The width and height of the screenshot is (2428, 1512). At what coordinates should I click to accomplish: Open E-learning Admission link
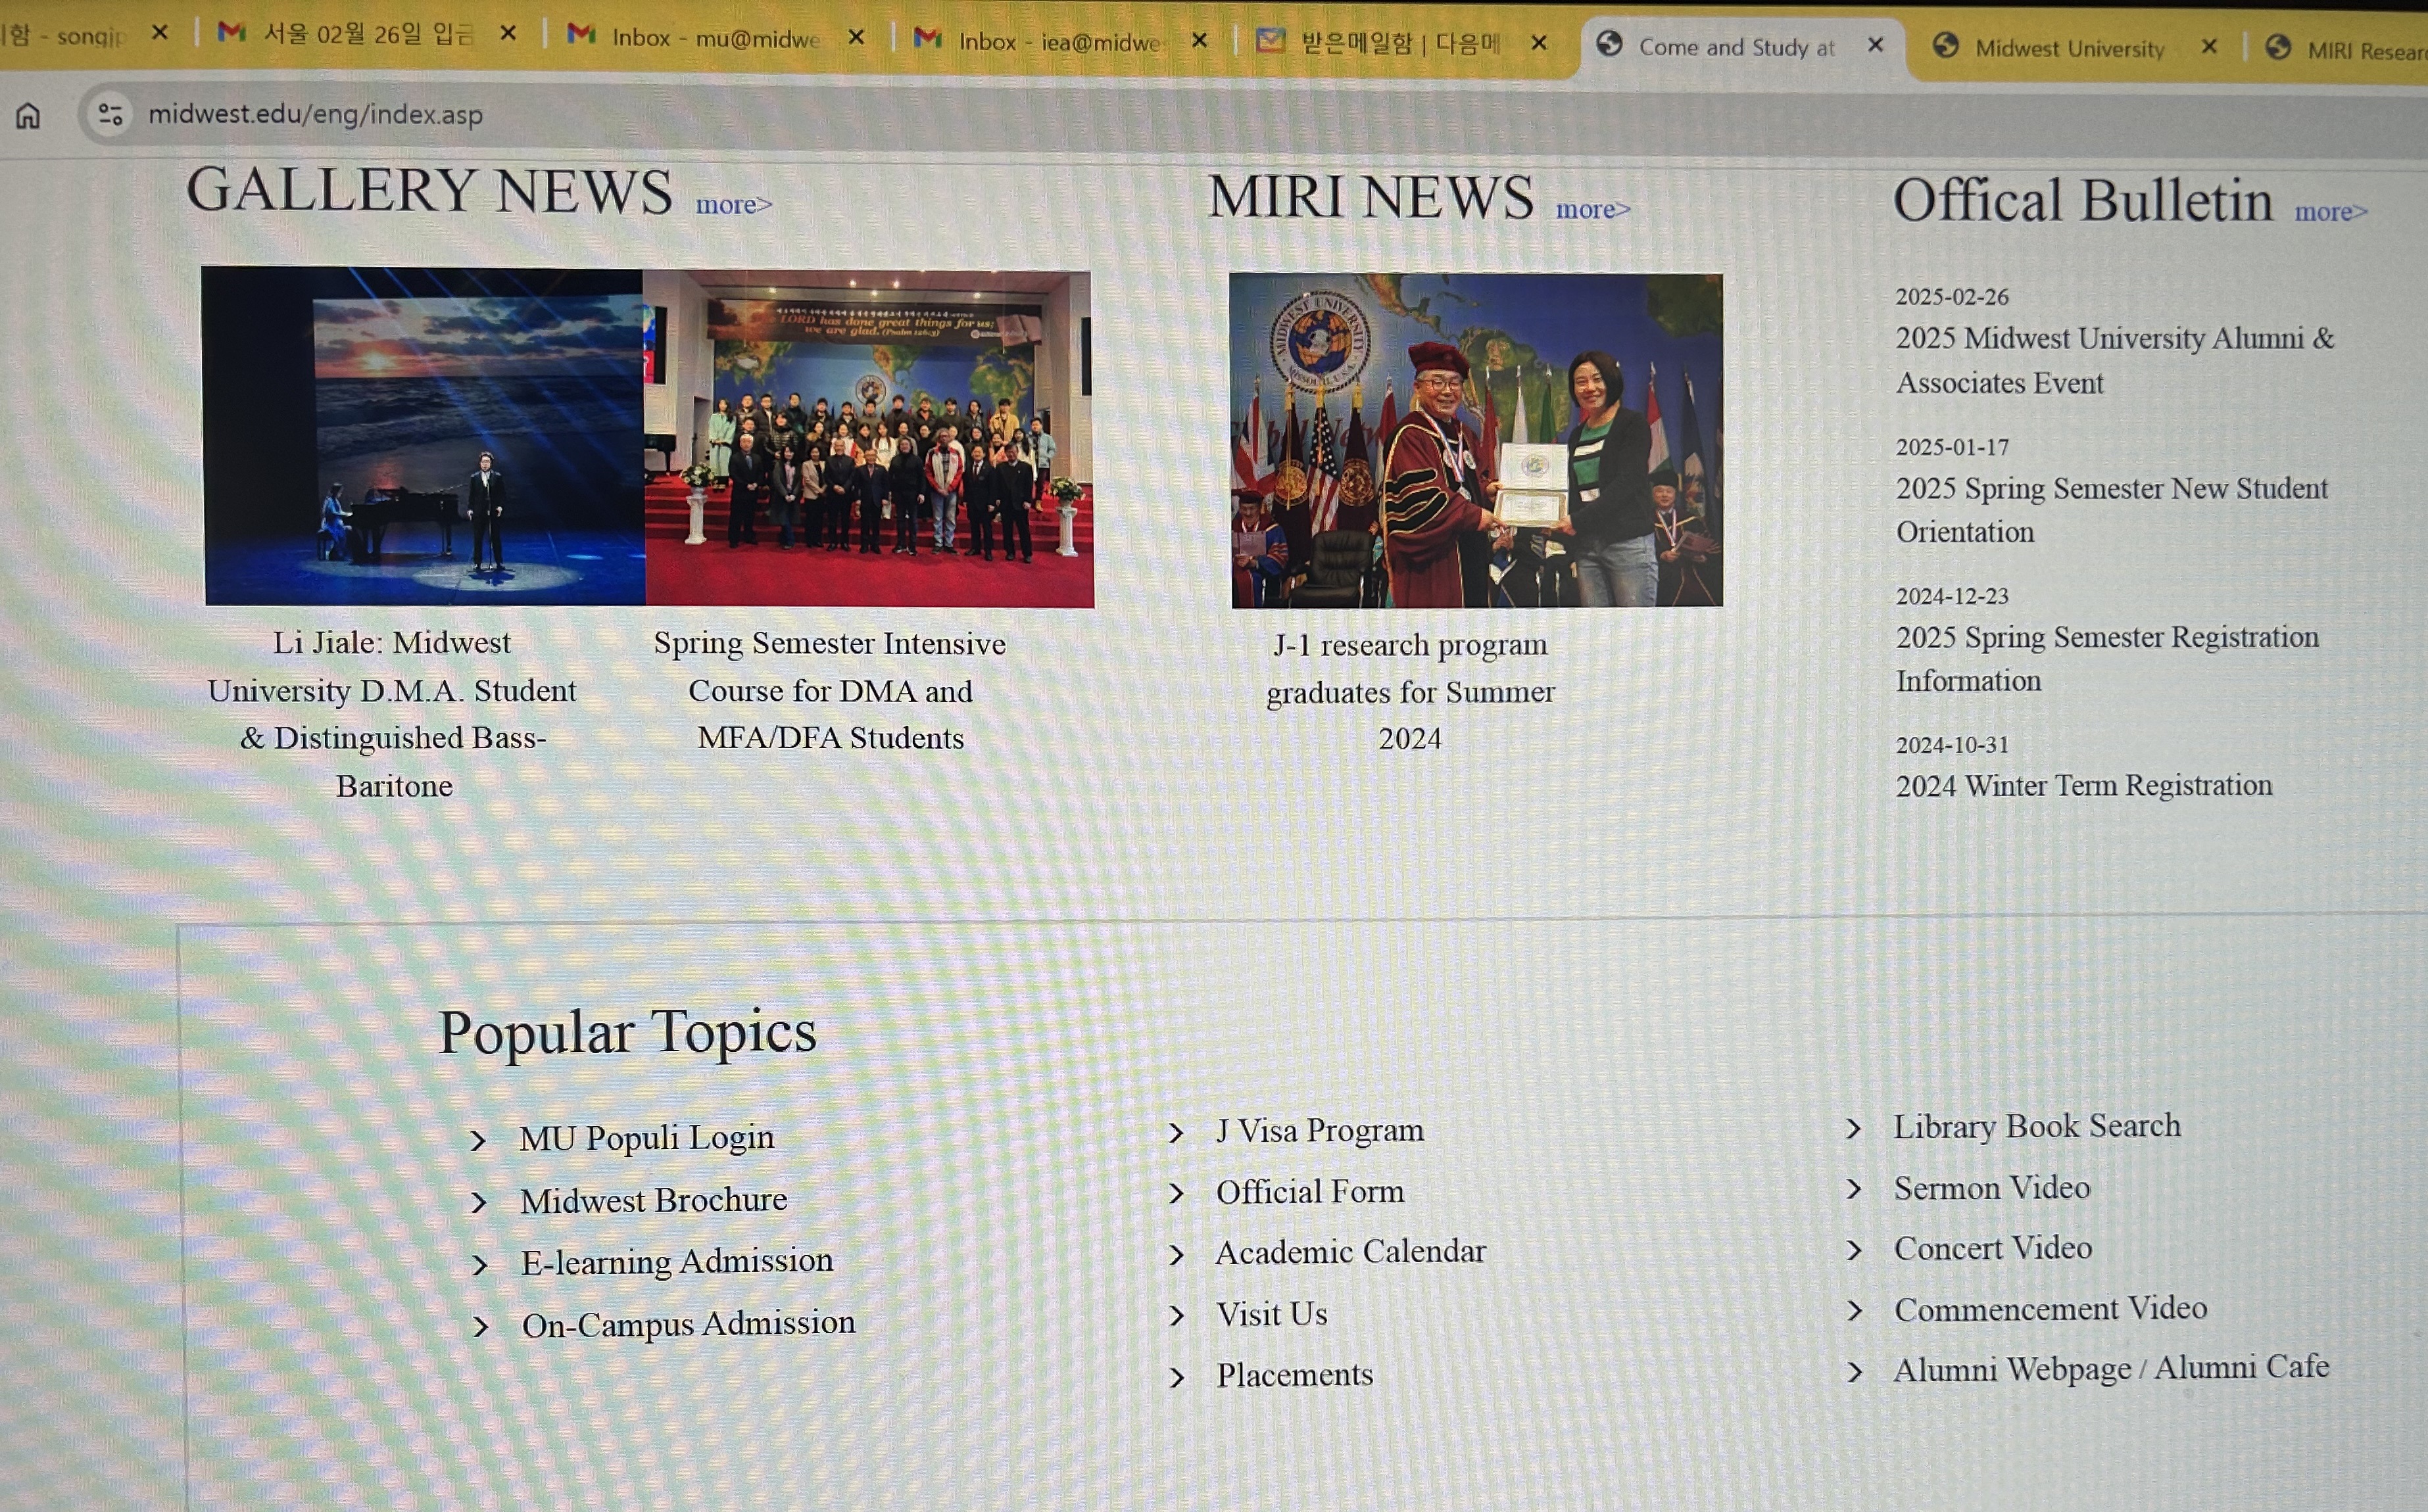676,1262
